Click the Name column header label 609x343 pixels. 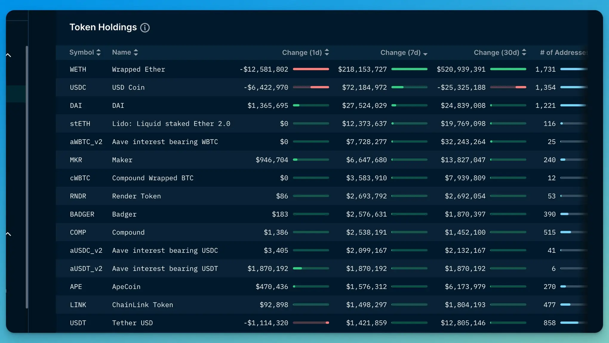(122, 52)
